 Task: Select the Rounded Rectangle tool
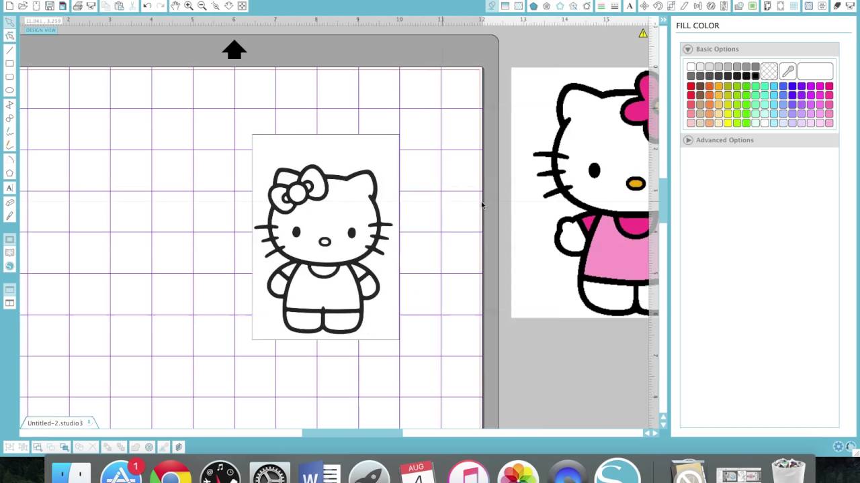[9, 77]
